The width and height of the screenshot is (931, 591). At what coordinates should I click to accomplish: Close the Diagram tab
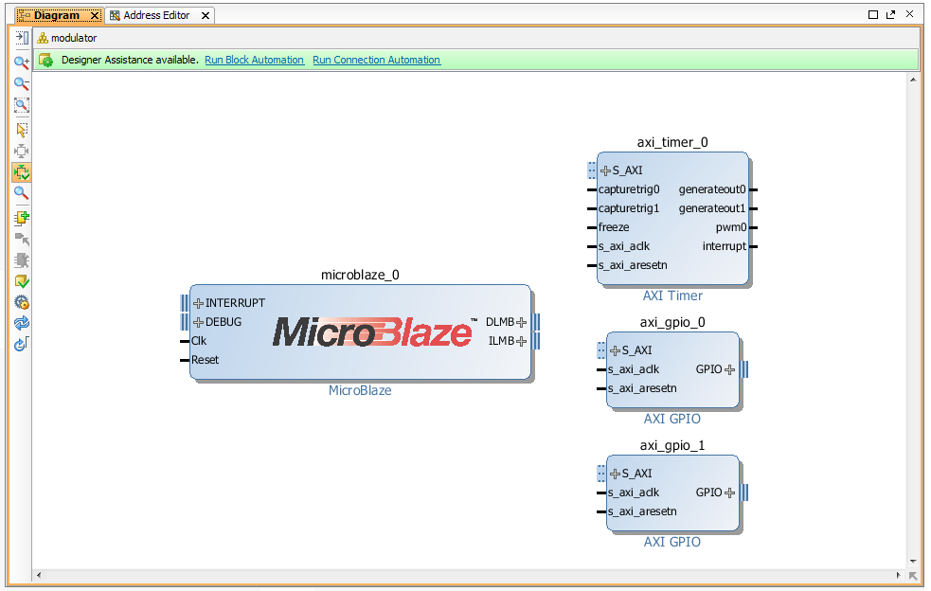point(94,15)
